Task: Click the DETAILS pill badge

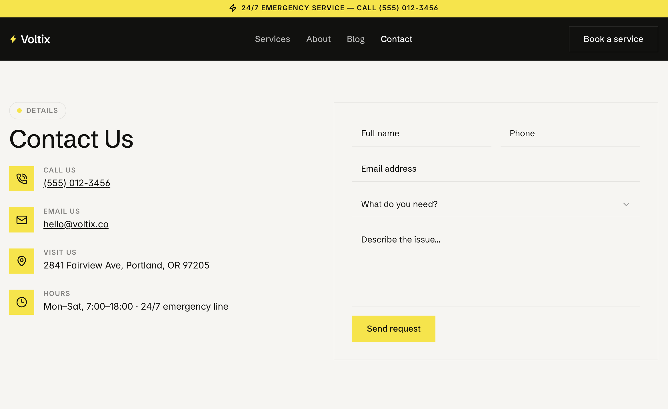Action: [38, 111]
